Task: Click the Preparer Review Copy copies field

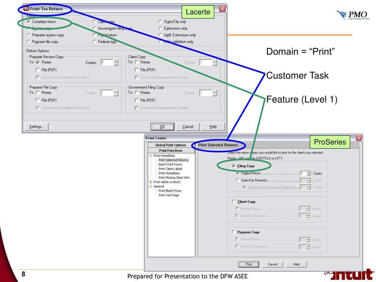Action: (x=107, y=62)
